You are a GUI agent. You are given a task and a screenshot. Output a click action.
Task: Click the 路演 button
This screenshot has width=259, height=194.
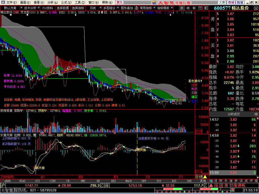click(x=240, y=3)
